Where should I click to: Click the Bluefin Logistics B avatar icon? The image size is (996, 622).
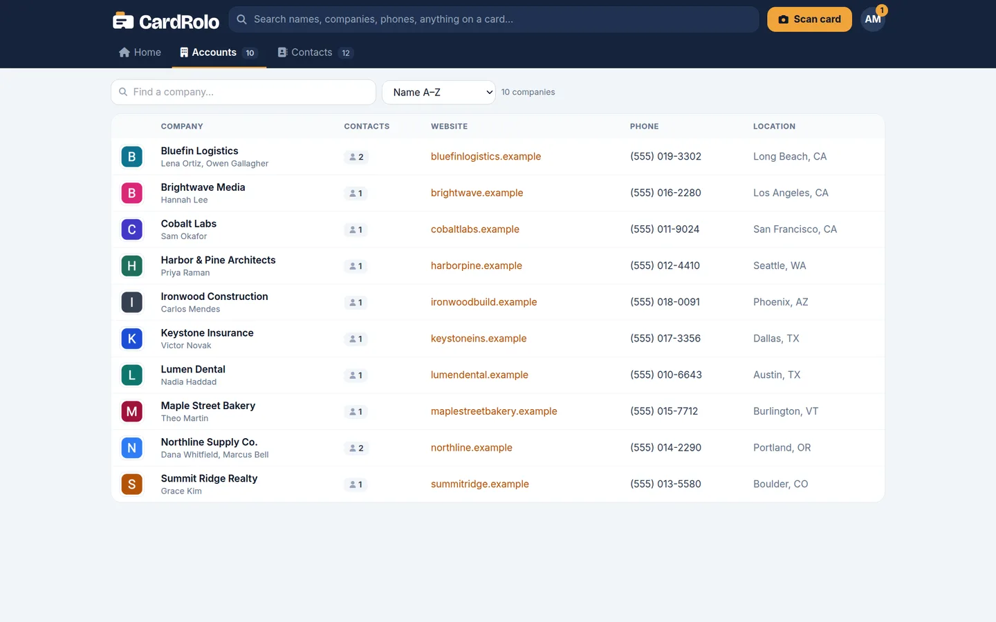coord(132,157)
